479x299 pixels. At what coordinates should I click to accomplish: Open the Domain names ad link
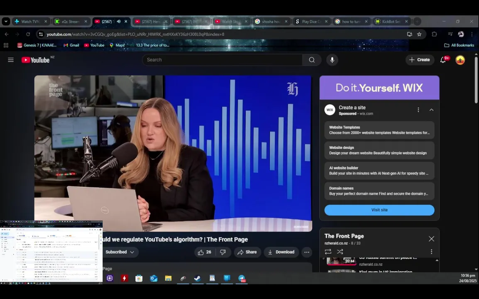(379, 191)
